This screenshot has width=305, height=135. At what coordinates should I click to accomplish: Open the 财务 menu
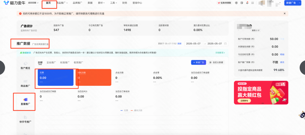point(125,3)
